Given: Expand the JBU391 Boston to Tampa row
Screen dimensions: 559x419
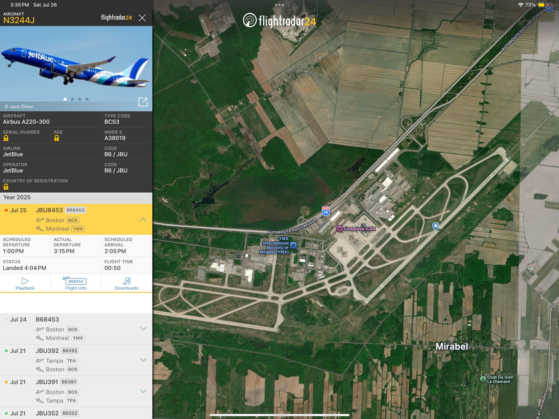Looking at the screenshot, I should point(143,391).
